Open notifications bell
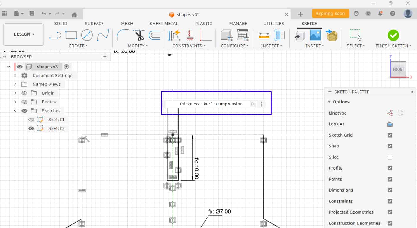417x228 pixels. 380,14
